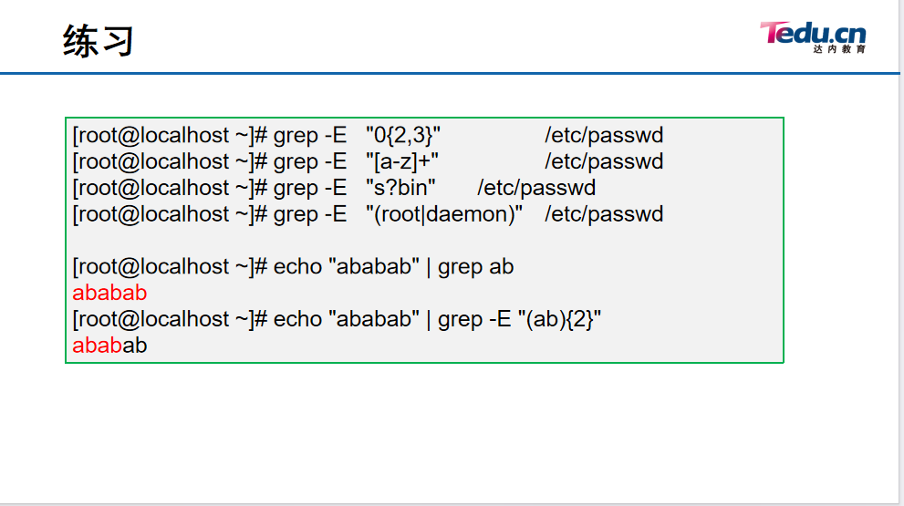Click /etc/passwd on the root|daemon line
This screenshot has height=506, width=904.
pos(604,214)
